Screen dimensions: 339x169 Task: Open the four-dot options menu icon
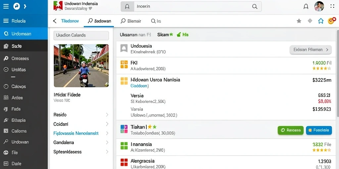click(x=332, y=6)
